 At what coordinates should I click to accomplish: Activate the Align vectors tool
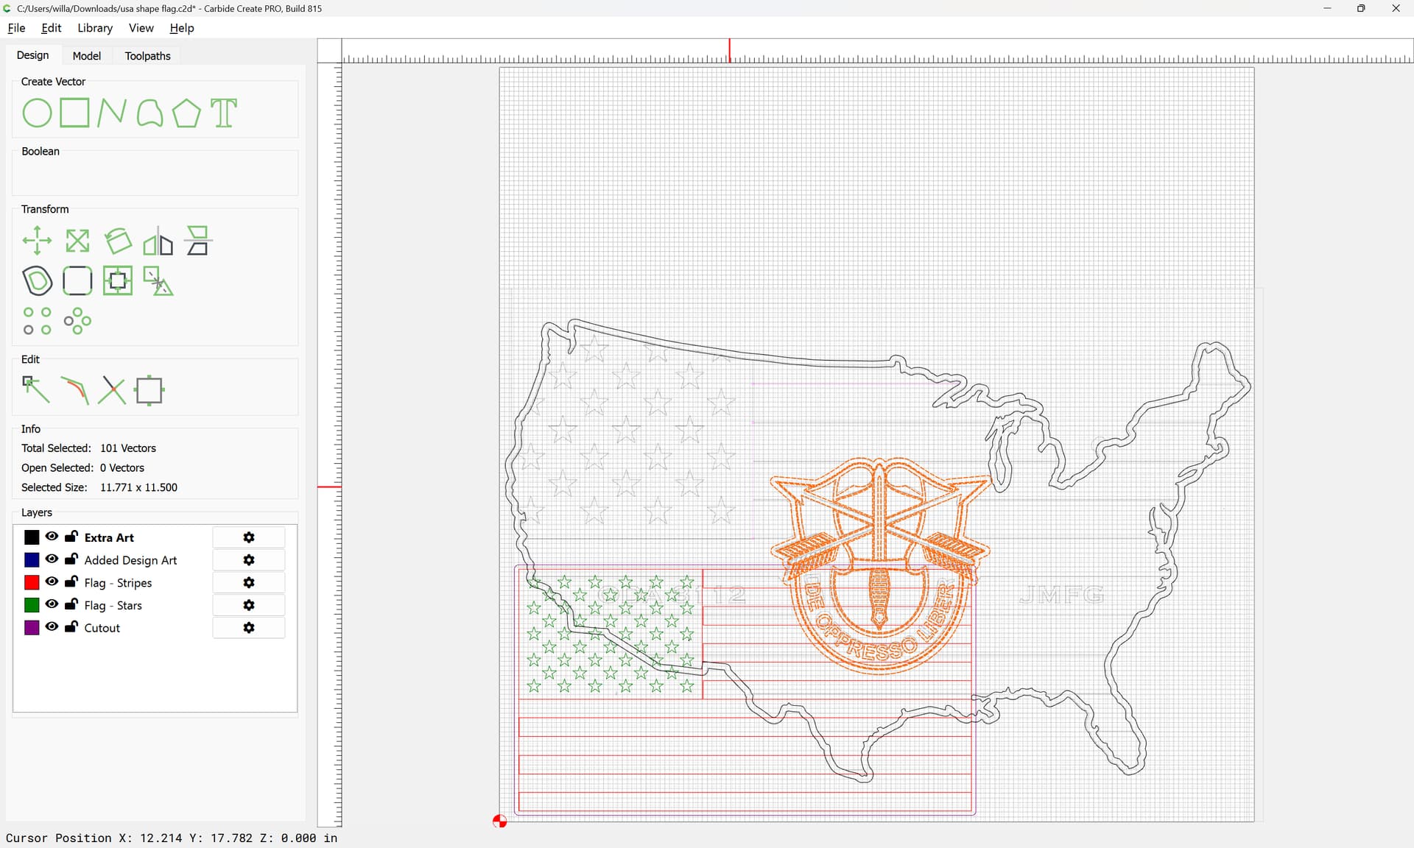197,241
